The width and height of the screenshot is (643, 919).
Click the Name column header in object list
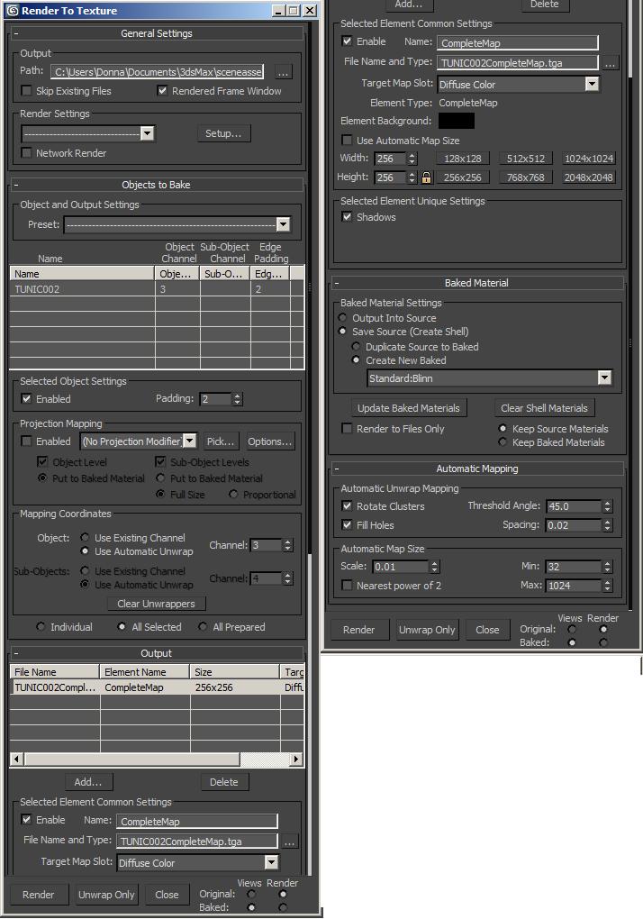[x=81, y=274]
